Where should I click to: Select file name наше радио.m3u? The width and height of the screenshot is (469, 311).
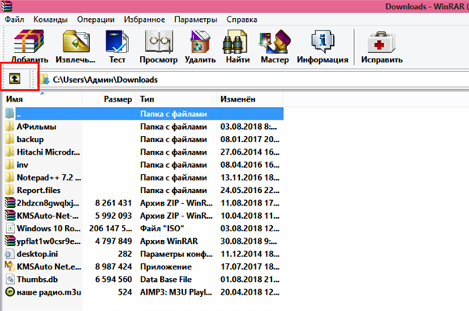pyautogui.click(x=48, y=292)
